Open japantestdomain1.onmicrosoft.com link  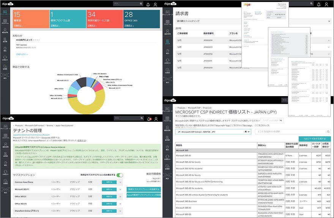click(x=31, y=135)
